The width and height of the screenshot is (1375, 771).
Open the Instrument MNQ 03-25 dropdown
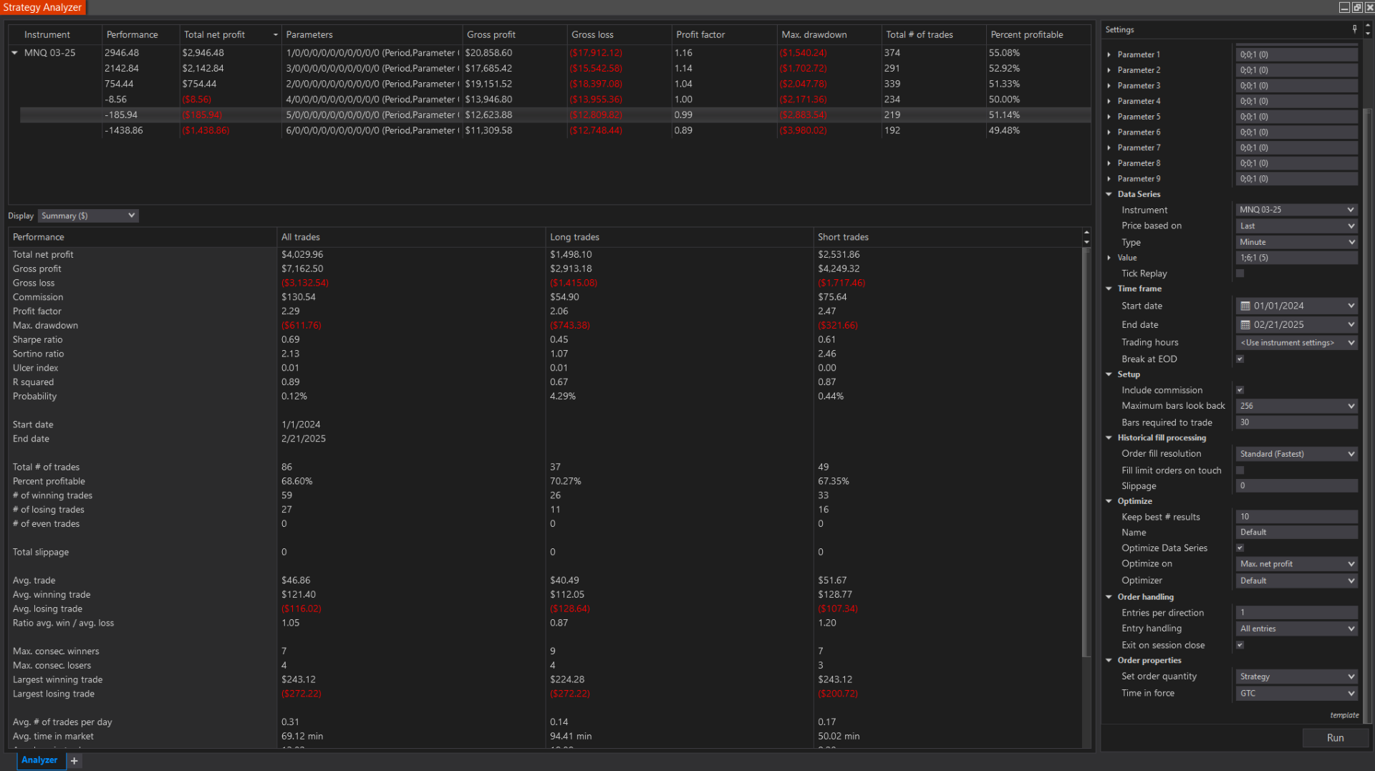coord(1297,210)
